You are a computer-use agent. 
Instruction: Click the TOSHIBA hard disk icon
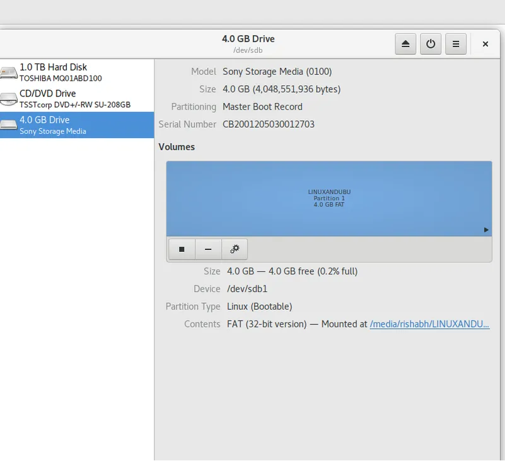click(9, 72)
